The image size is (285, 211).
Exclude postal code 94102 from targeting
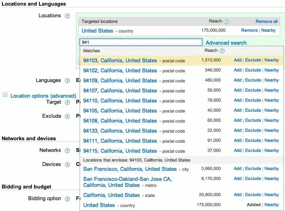coord(253,70)
